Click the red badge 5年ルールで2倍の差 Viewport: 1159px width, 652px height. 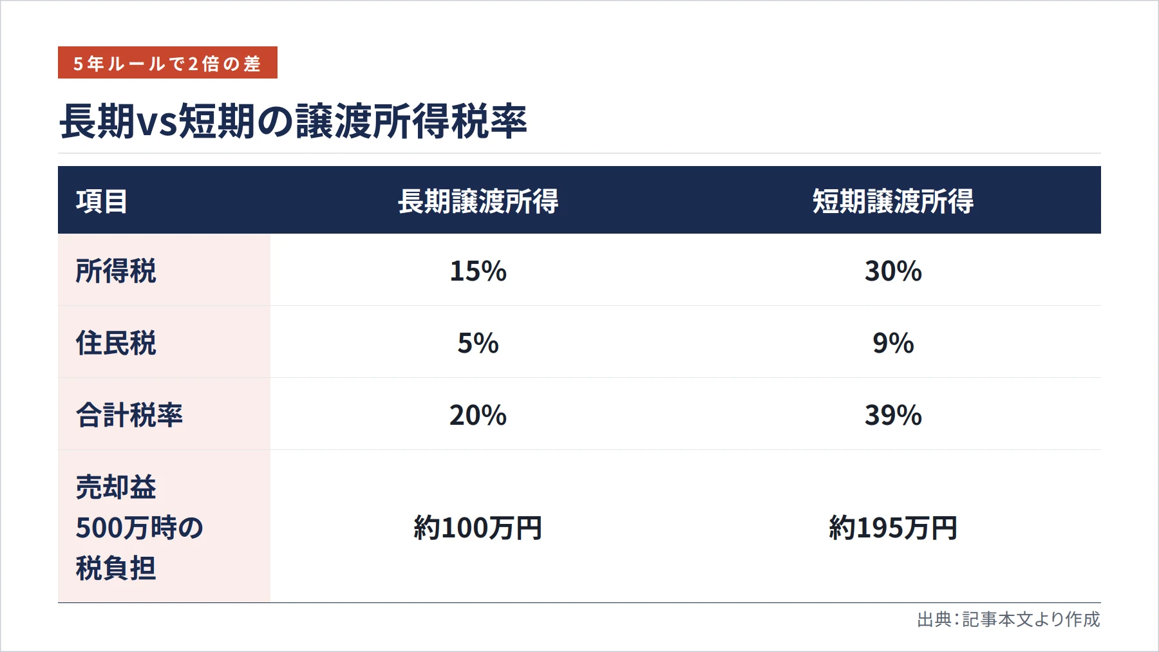(167, 62)
